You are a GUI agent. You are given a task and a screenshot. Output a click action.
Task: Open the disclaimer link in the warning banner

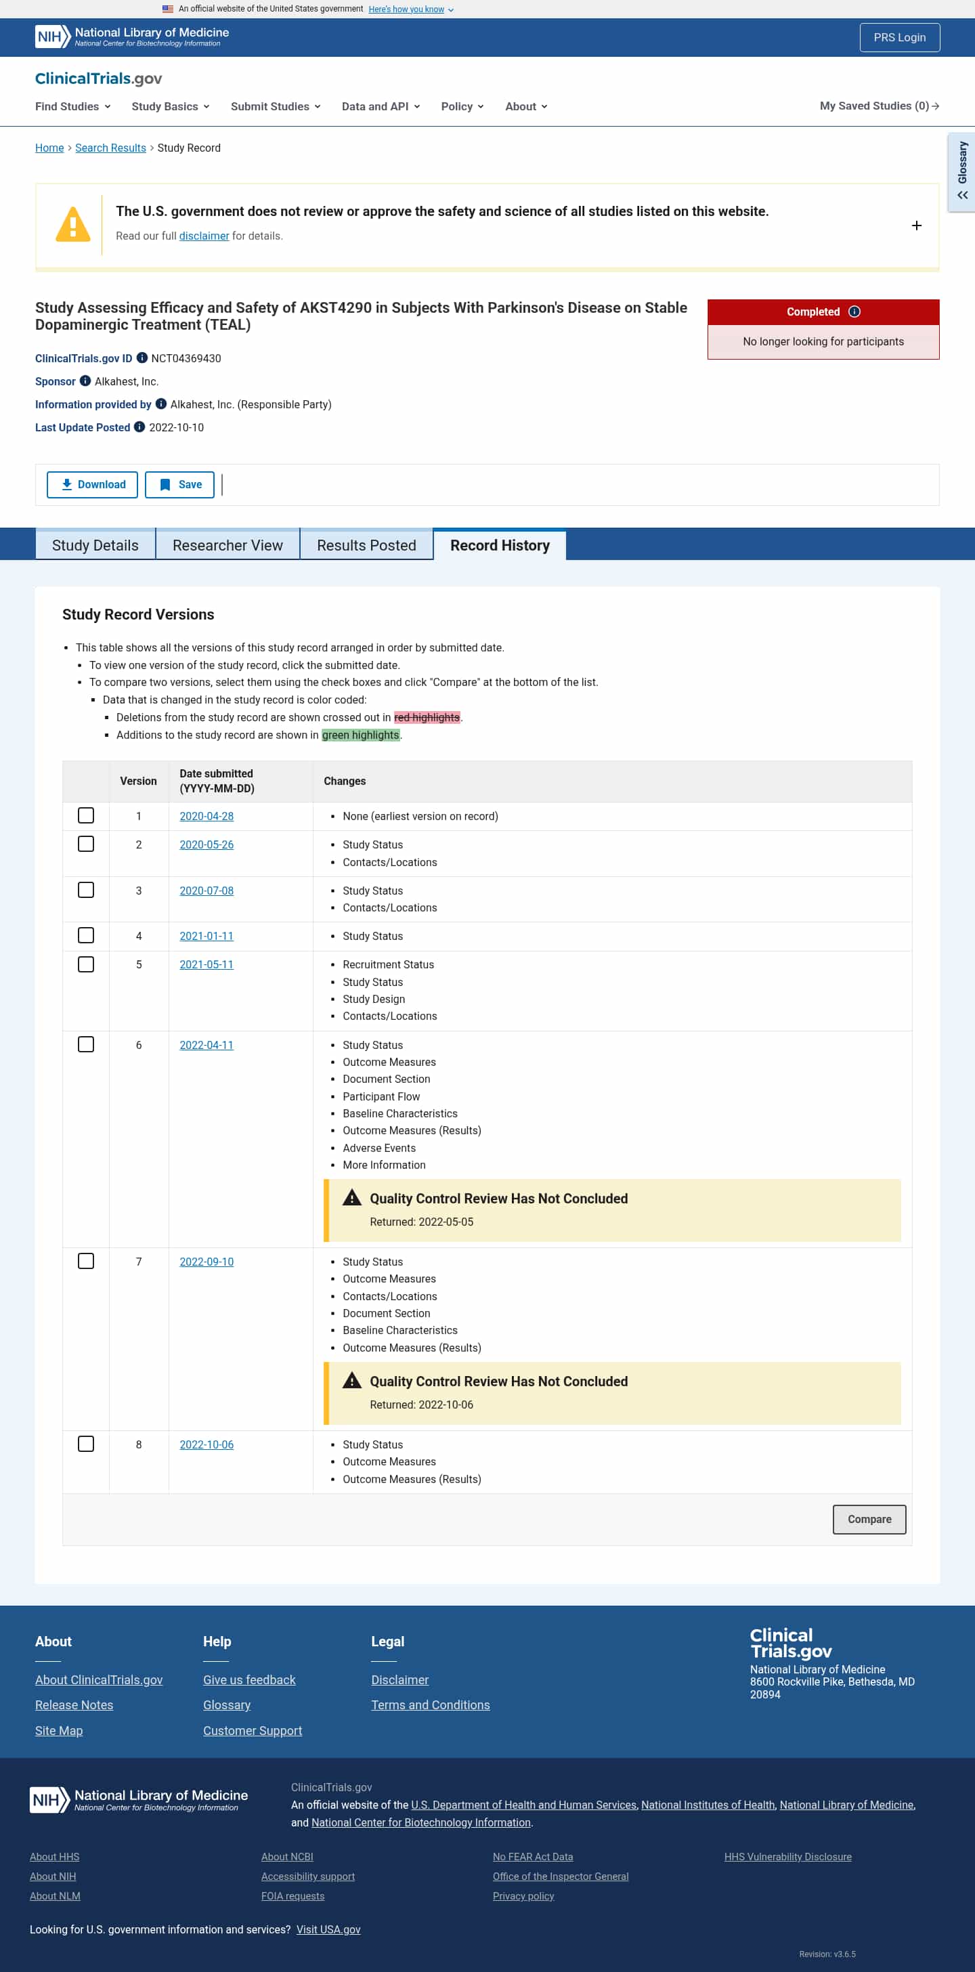coord(204,236)
